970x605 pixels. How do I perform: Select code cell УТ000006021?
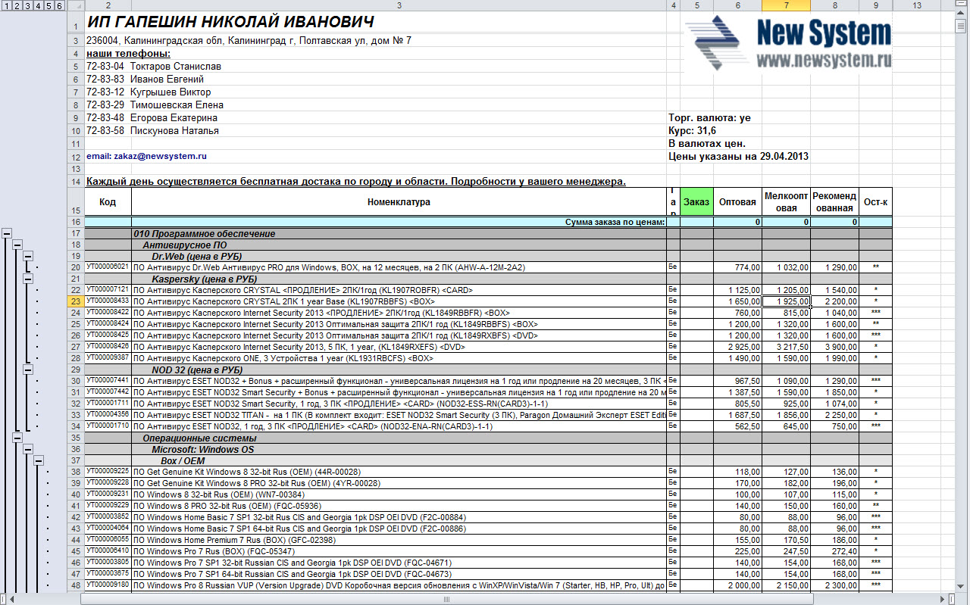(x=108, y=267)
